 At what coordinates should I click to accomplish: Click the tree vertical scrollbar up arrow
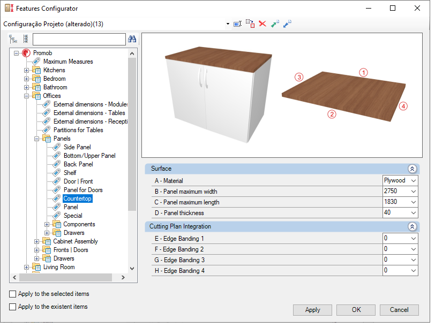click(x=132, y=54)
